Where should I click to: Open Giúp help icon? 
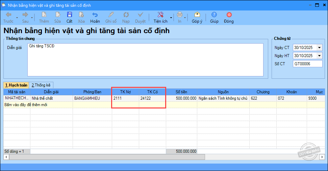coord(214,15)
